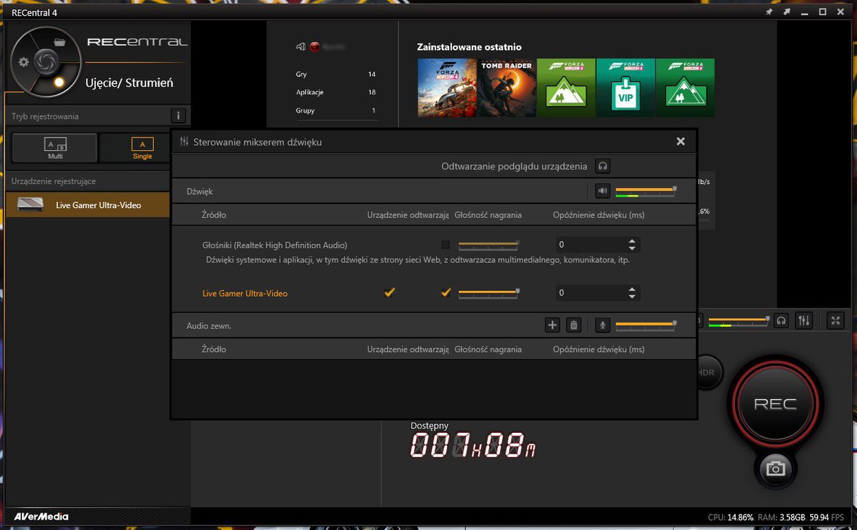Click the Dźwięk section header
The height and width of the screenshot is (530, 857).
click(x=200, y=191)
